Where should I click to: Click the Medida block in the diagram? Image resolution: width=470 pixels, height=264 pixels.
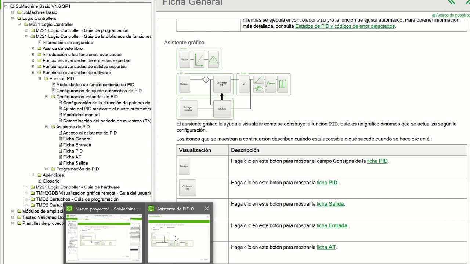tap(185, 59)
